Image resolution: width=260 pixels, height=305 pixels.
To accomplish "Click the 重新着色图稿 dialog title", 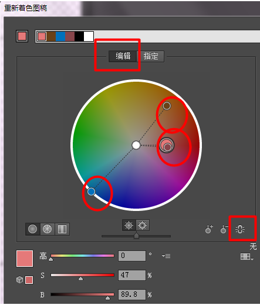I will [26, 8].
